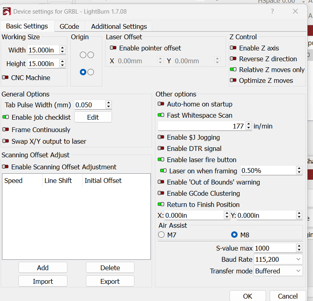
Task: Click the Speed column header
Action: 22,181
